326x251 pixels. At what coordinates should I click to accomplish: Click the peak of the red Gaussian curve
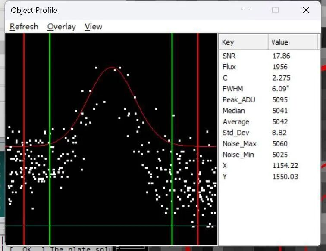[x=113, y=68]
